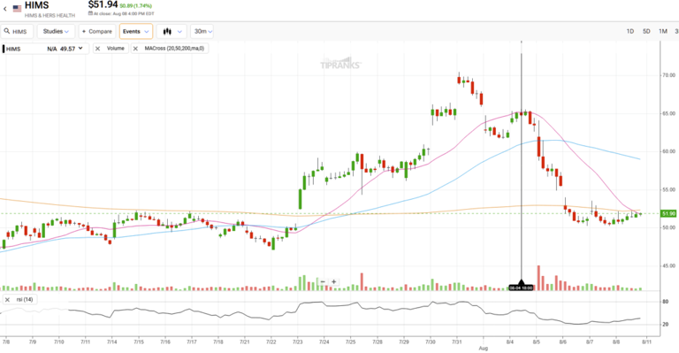679x353 pixels.
Task: Zoom out with the minus chart button
Action: click(x=323, y=281)
